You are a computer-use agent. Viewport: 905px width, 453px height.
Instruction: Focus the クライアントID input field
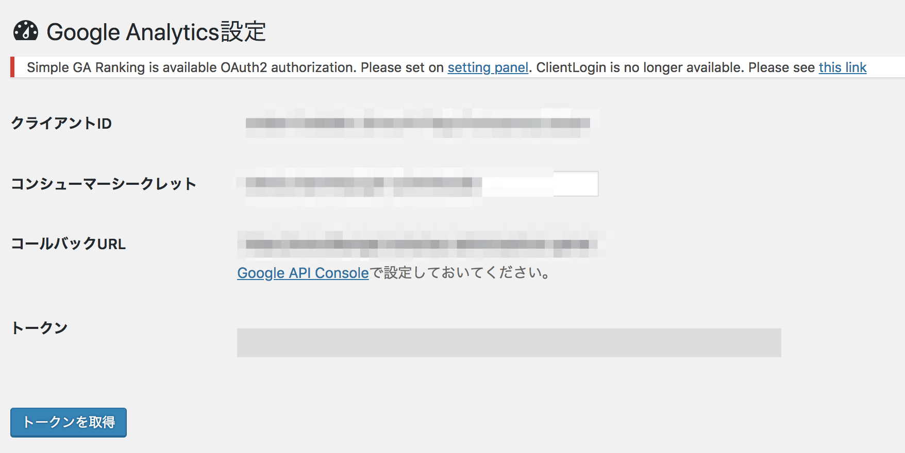[x=418, y=124]
